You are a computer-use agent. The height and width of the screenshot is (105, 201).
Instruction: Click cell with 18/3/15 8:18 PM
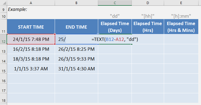tap(31, 59)
